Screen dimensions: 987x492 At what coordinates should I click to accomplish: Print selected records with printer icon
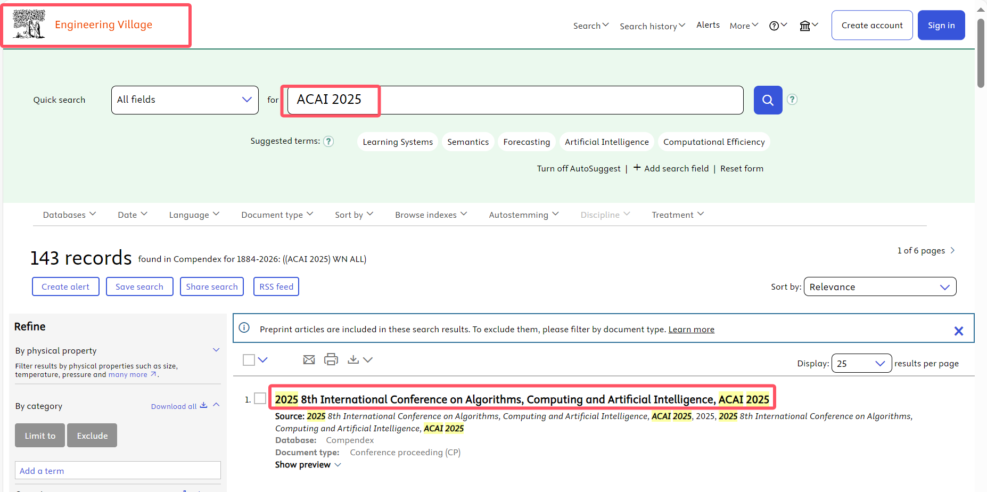(331, 359)
